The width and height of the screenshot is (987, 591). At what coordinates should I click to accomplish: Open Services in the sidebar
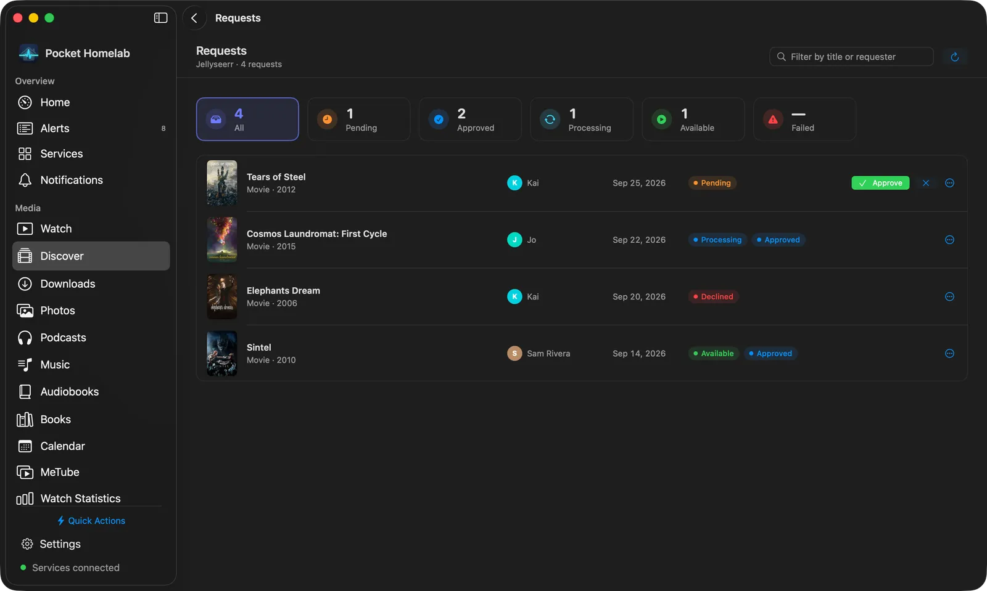(x=91, y=154)
